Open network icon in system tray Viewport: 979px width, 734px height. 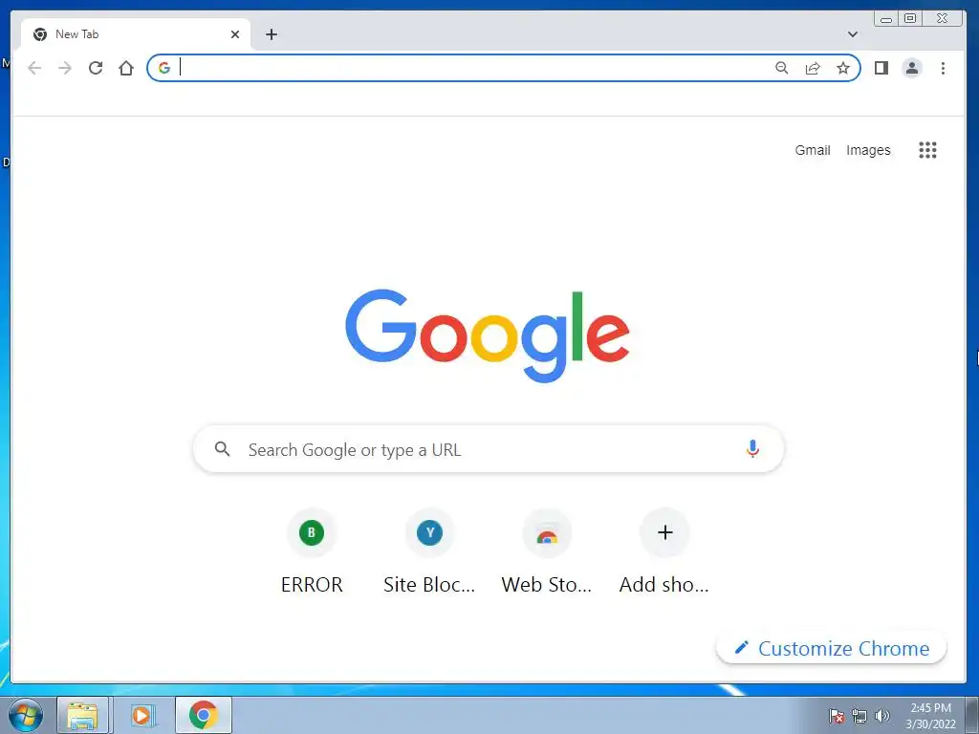(859, 716)
